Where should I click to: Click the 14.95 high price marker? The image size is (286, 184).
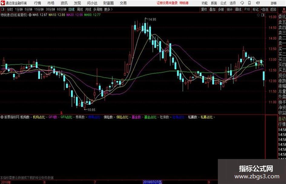(x=152, y=20)
